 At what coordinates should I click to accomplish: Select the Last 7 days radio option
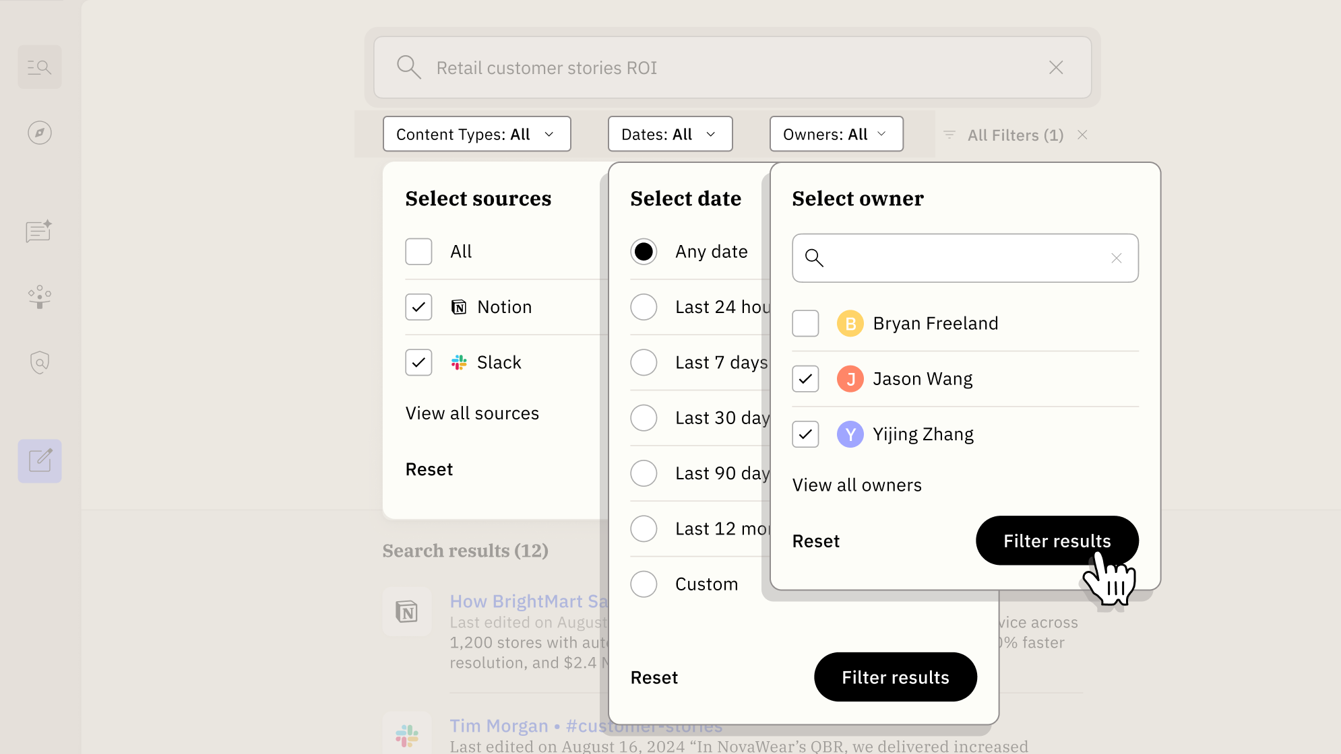[x=644, y=363]
